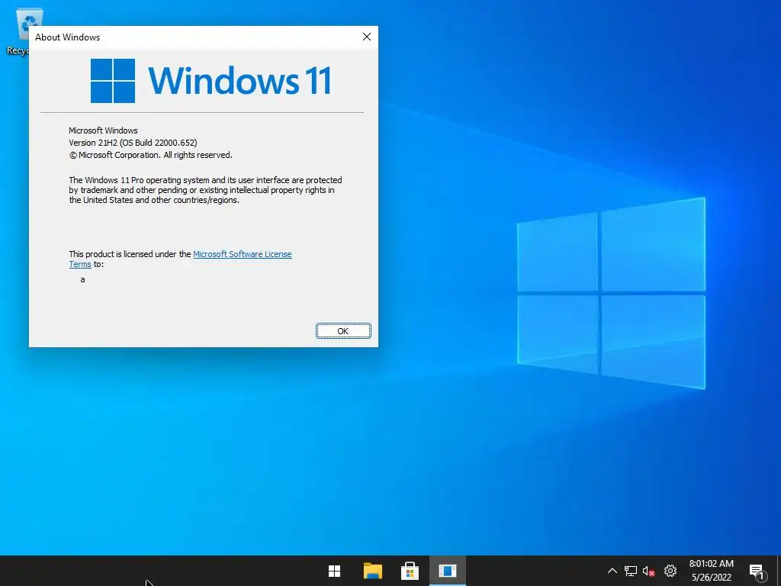Show hidden system tray icons
The height and width of the screenshot is (586, 781).
612,571
